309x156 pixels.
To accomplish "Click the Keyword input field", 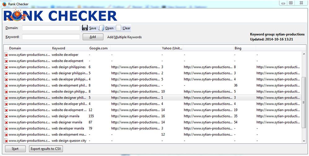I will 51,37.
